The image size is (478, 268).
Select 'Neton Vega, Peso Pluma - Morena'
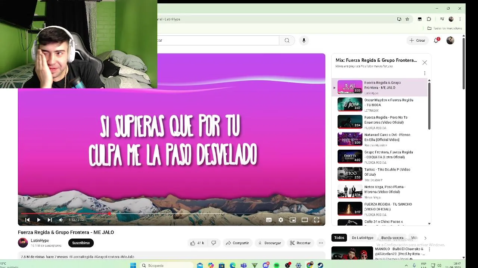click(379, 191)
